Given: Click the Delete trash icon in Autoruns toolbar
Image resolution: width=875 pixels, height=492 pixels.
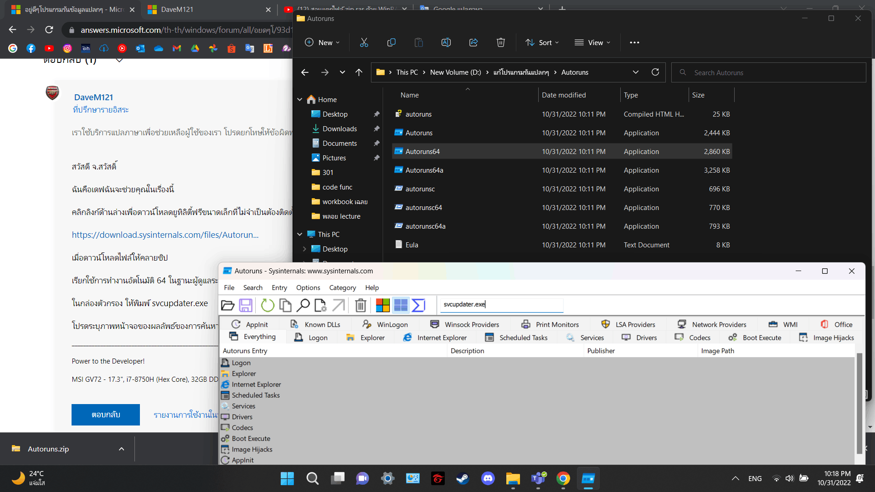Looking at the screenshot, I should coord(360,305).
